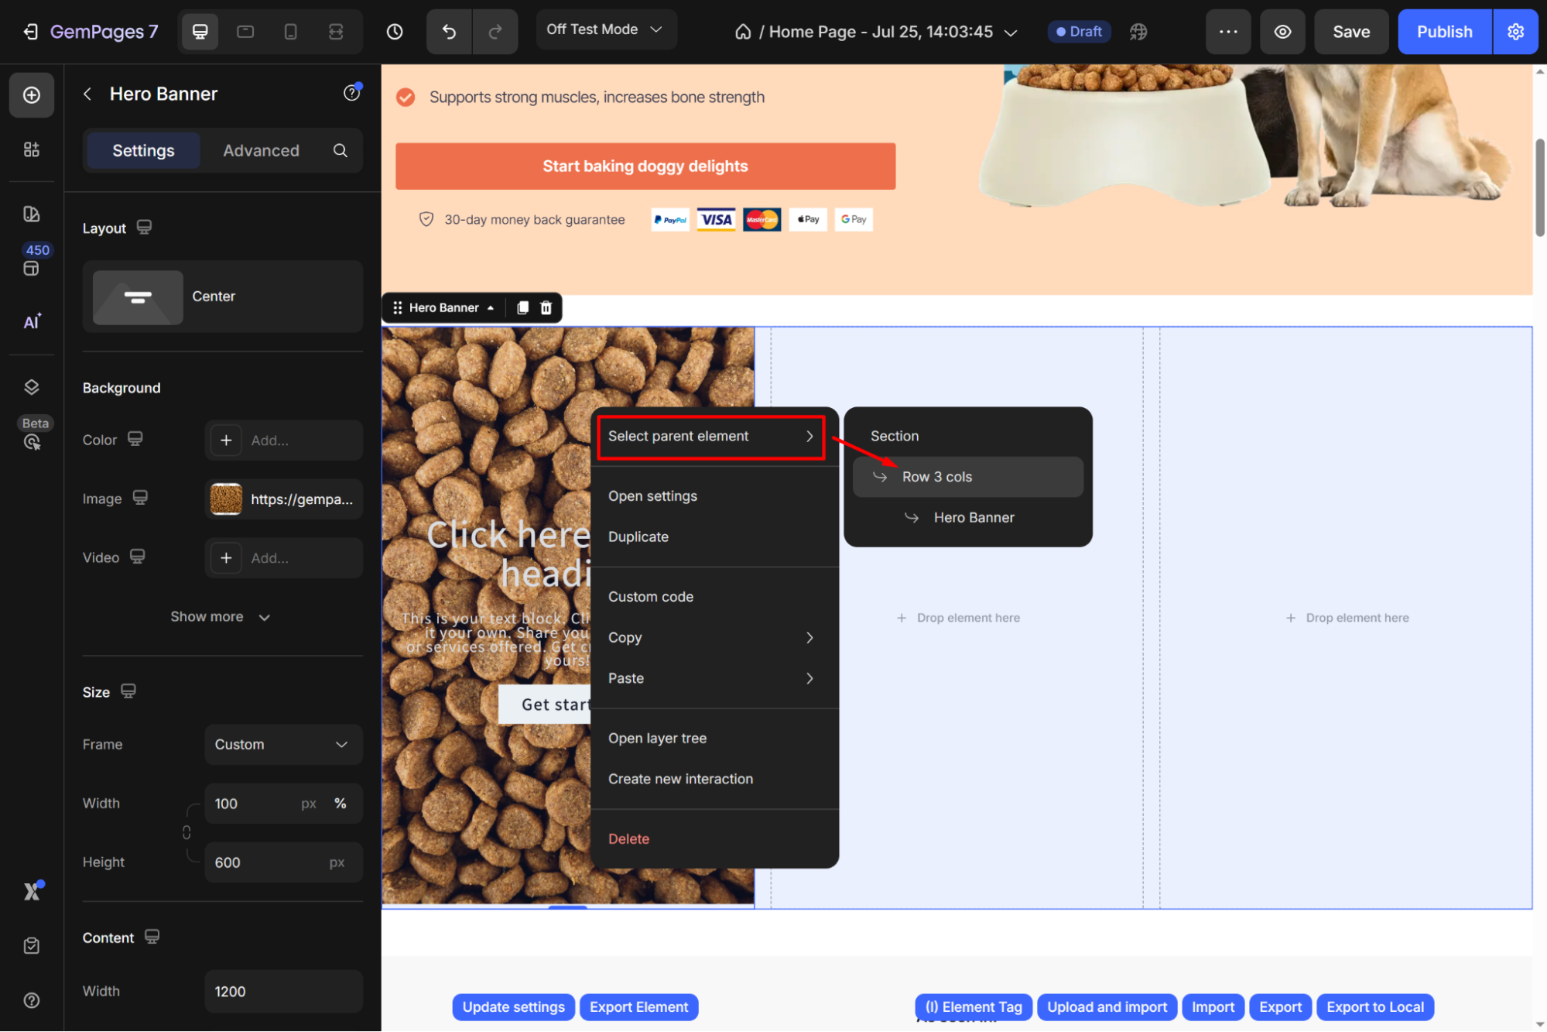
Task: Add a background color swatch
Action: click(x=226, y=441)
